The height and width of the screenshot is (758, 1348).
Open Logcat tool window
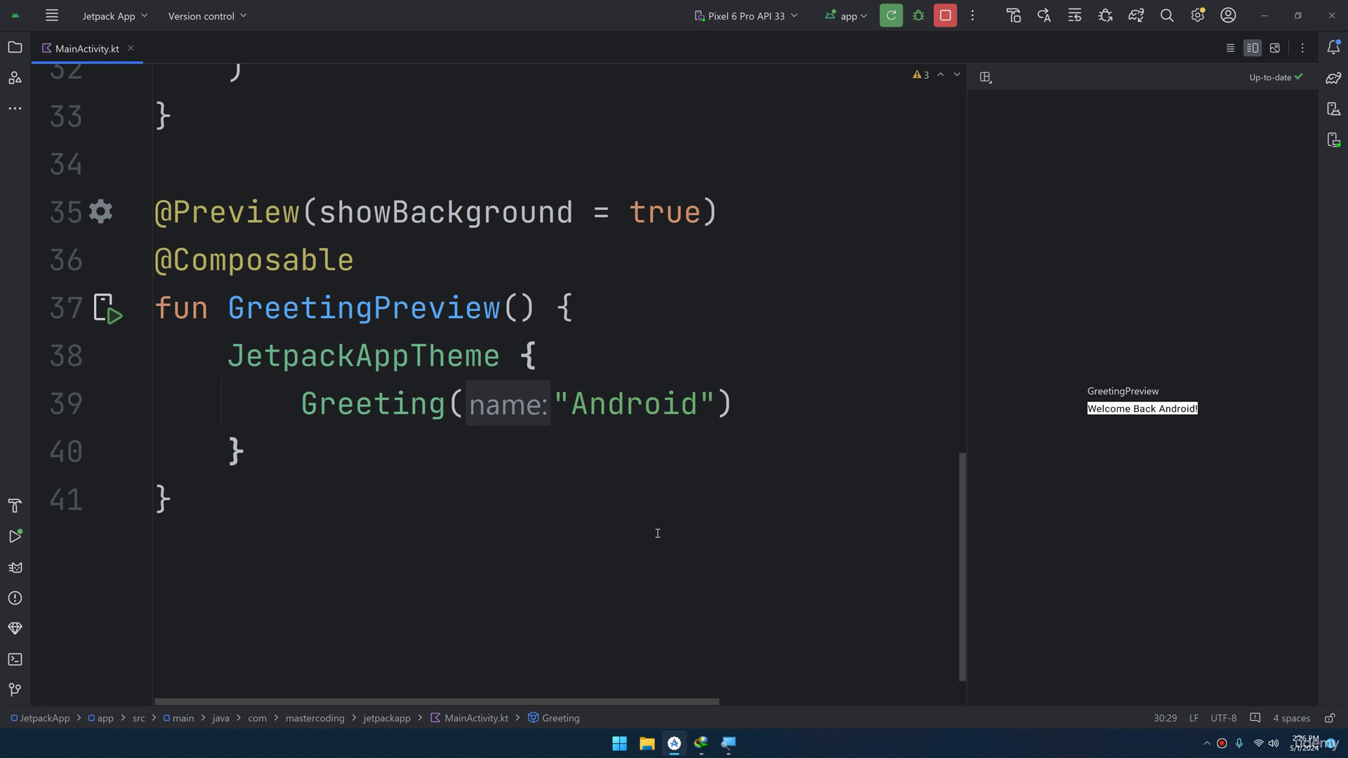tap(15, 567)
